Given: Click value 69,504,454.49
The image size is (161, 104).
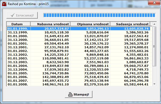Looking at the screenshot, I should click(x=57, y=44).
